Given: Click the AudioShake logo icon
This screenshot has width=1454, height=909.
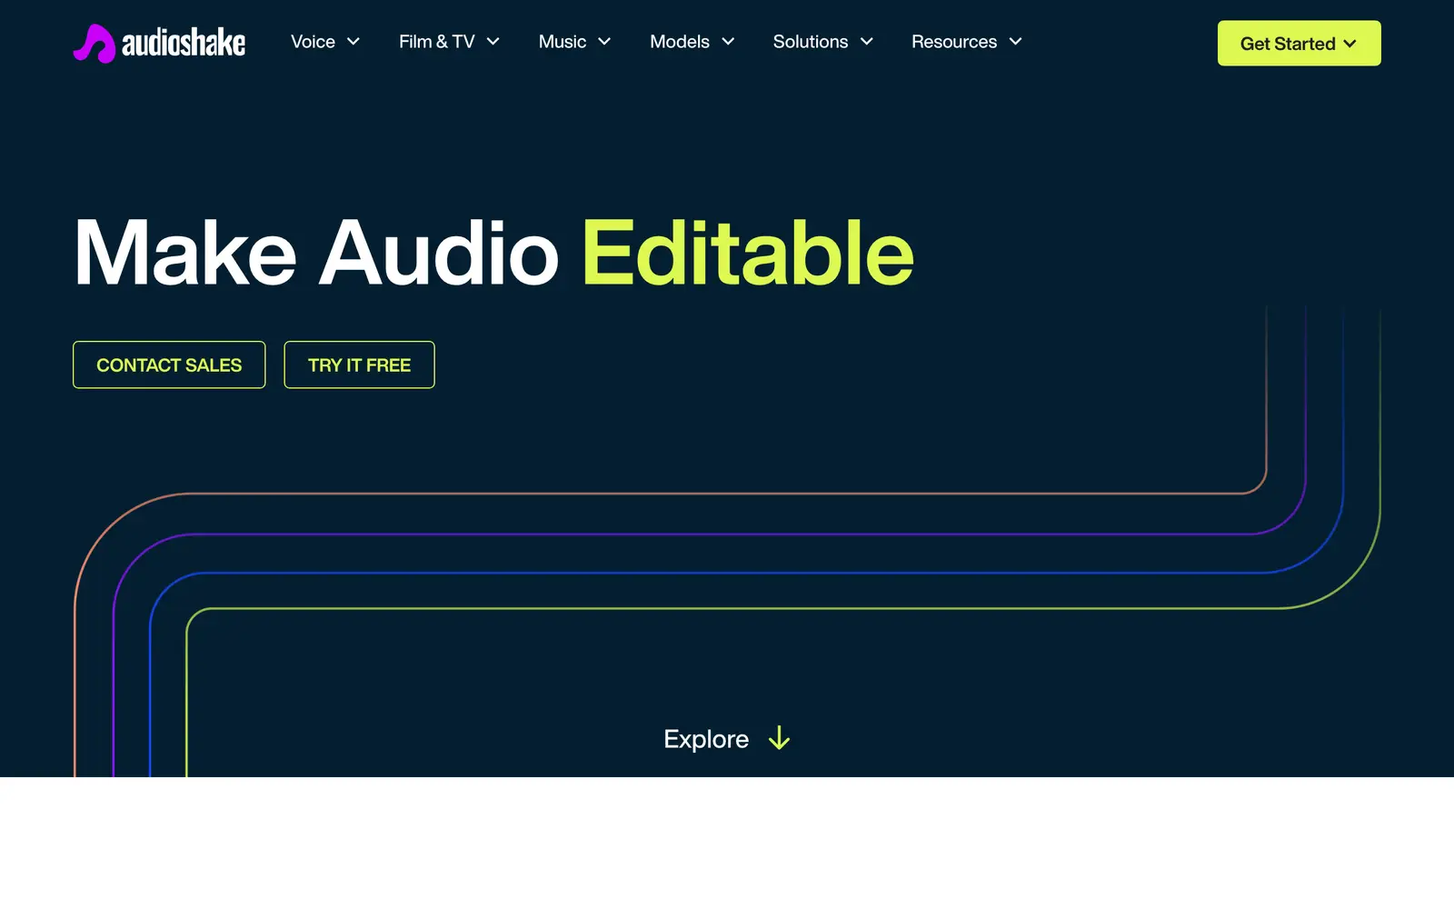Looking at the screenshot, I should point(95,43).
